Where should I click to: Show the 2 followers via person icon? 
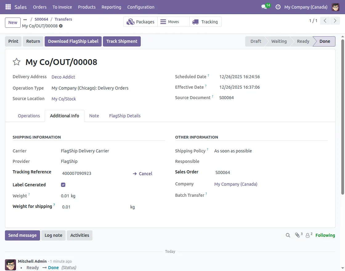click(x=308, y=235)
